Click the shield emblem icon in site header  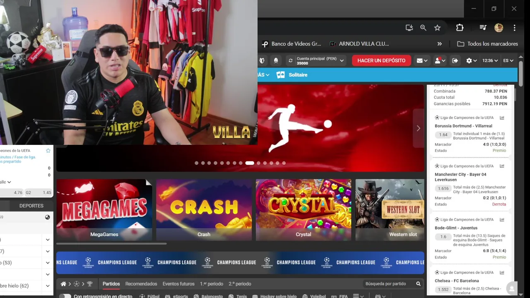(262, 60)
